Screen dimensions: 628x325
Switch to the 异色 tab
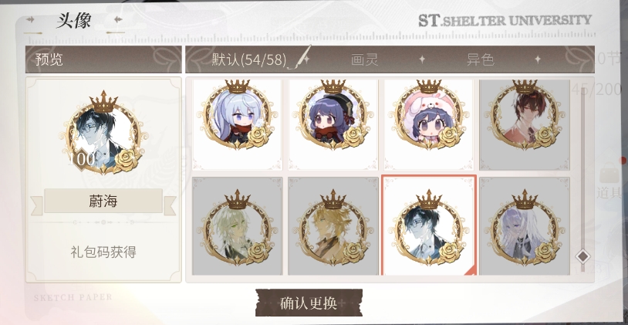pos(480,59)
